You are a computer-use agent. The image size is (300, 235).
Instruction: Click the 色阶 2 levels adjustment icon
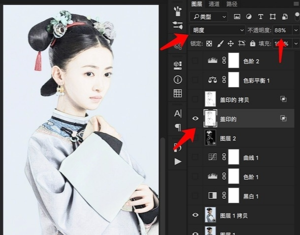click(212, 61)
